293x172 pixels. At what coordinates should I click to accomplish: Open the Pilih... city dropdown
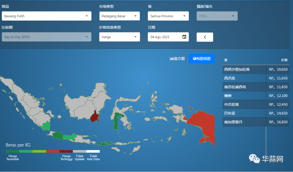[x=217, y=16]
